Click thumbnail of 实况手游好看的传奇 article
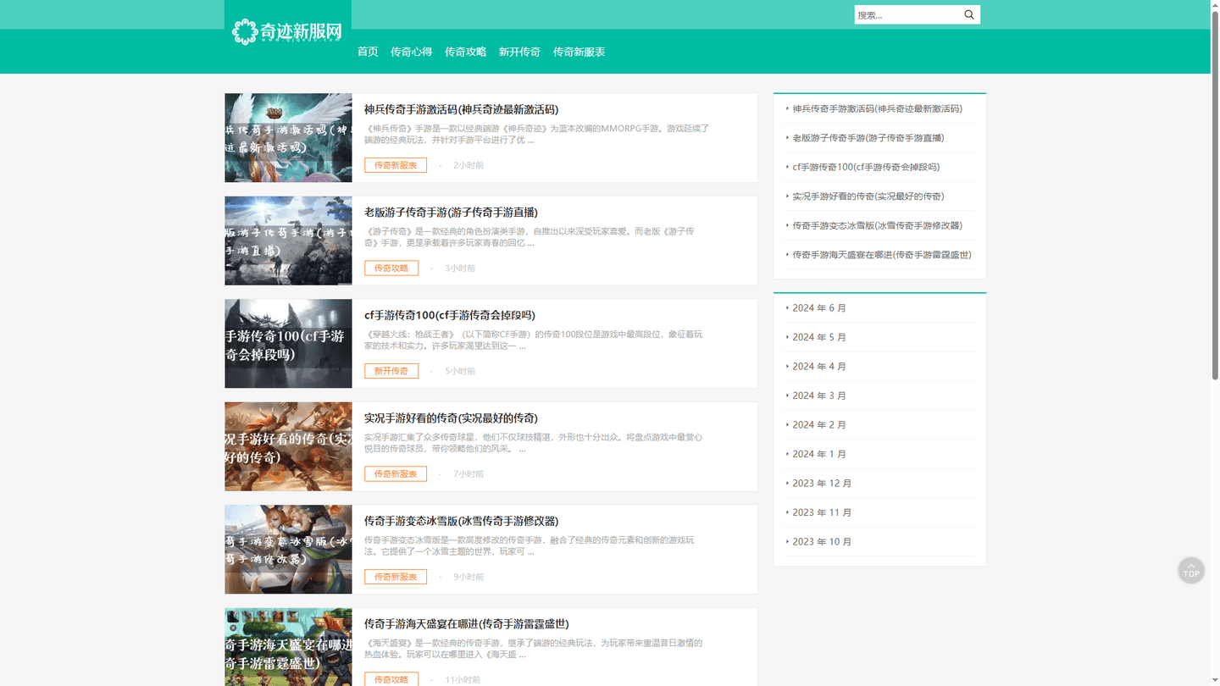Screen dimensions: 1220x686 pyautogui.click(x=288, y=446)
